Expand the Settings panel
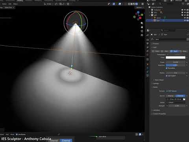The width and height of the screenshot is (189, 142). [156, 84]
